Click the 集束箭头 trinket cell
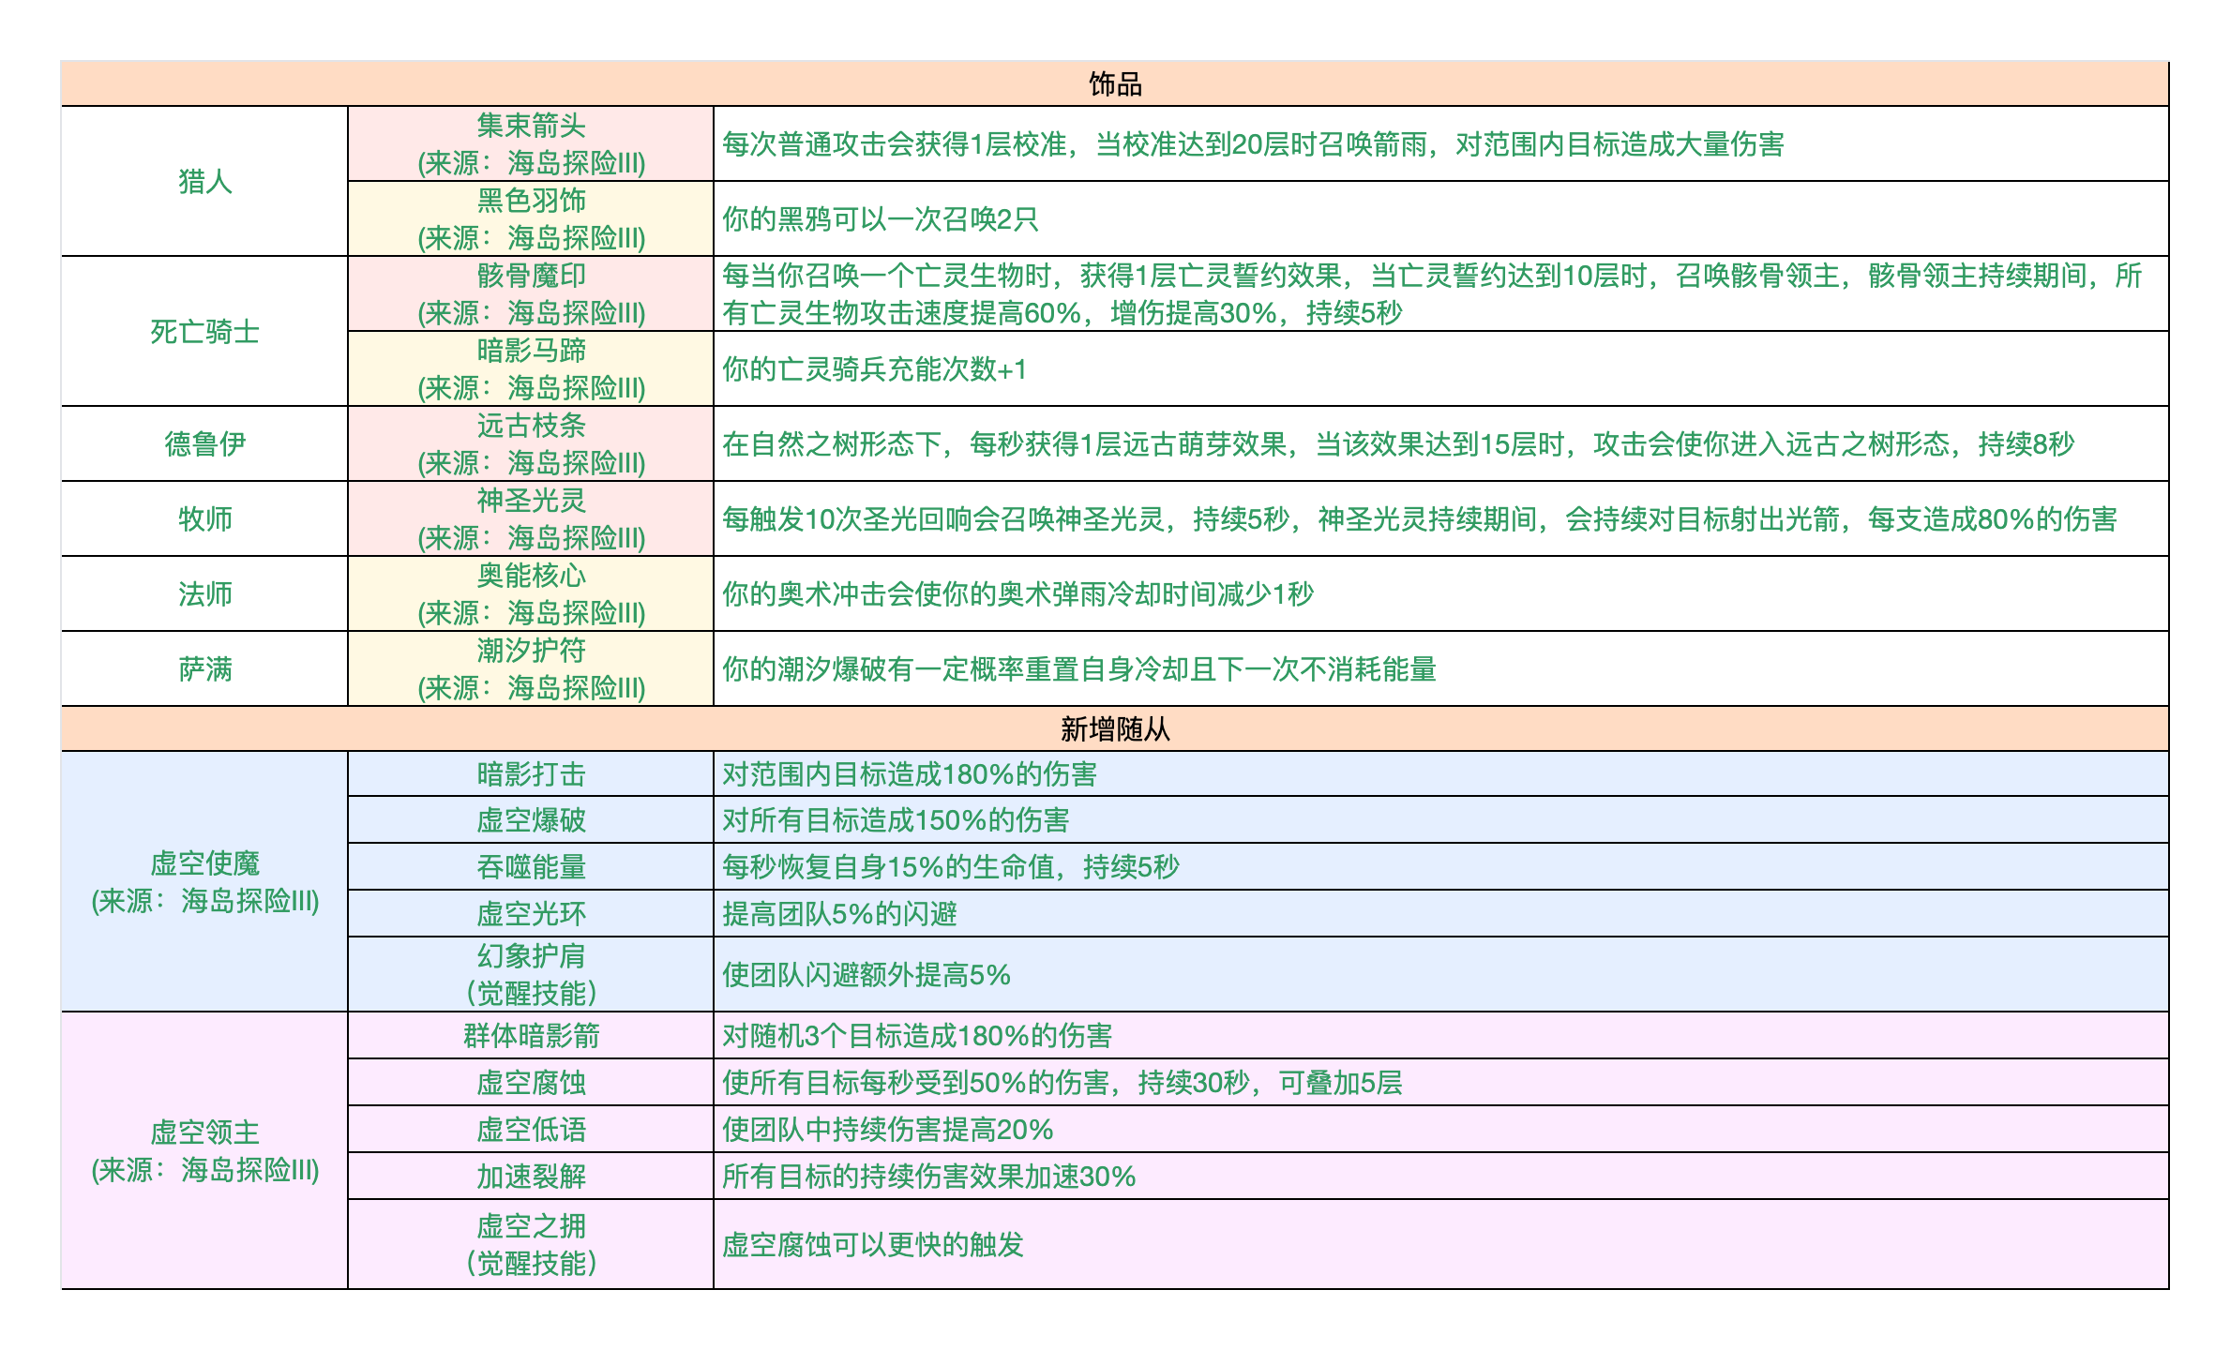Viewport: 2230px width, 1350px height. (531, 143)
